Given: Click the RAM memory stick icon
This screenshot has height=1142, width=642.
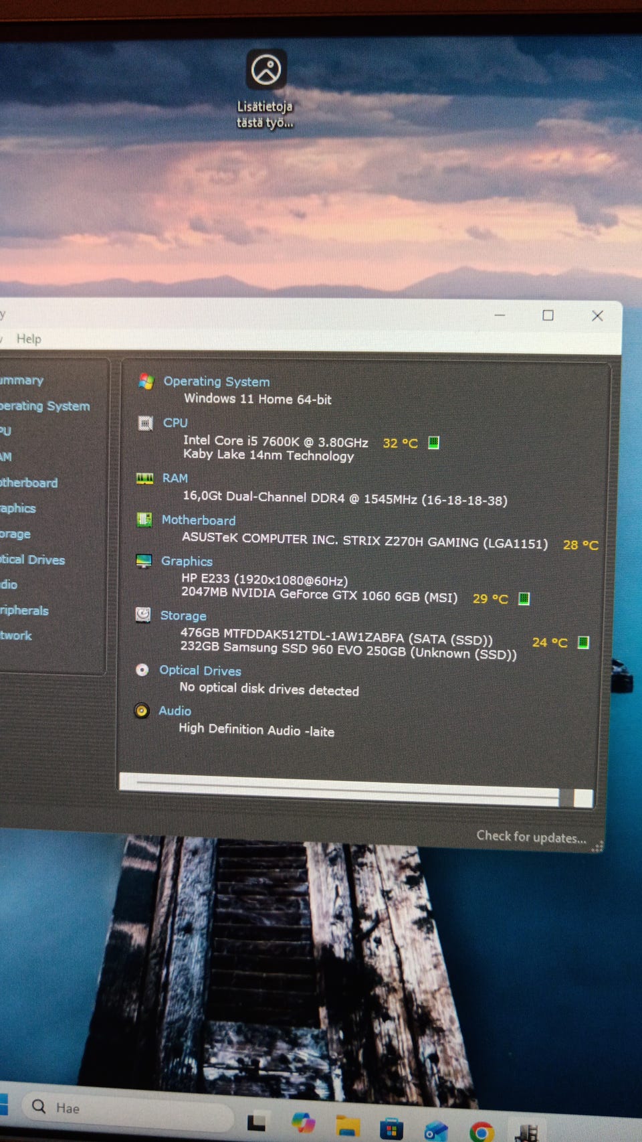Looking at the screenshot, I should [144, 478].
